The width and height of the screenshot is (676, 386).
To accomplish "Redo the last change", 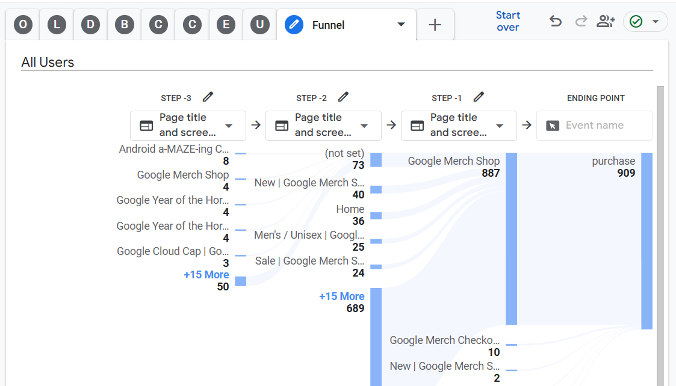I will 581,21.
